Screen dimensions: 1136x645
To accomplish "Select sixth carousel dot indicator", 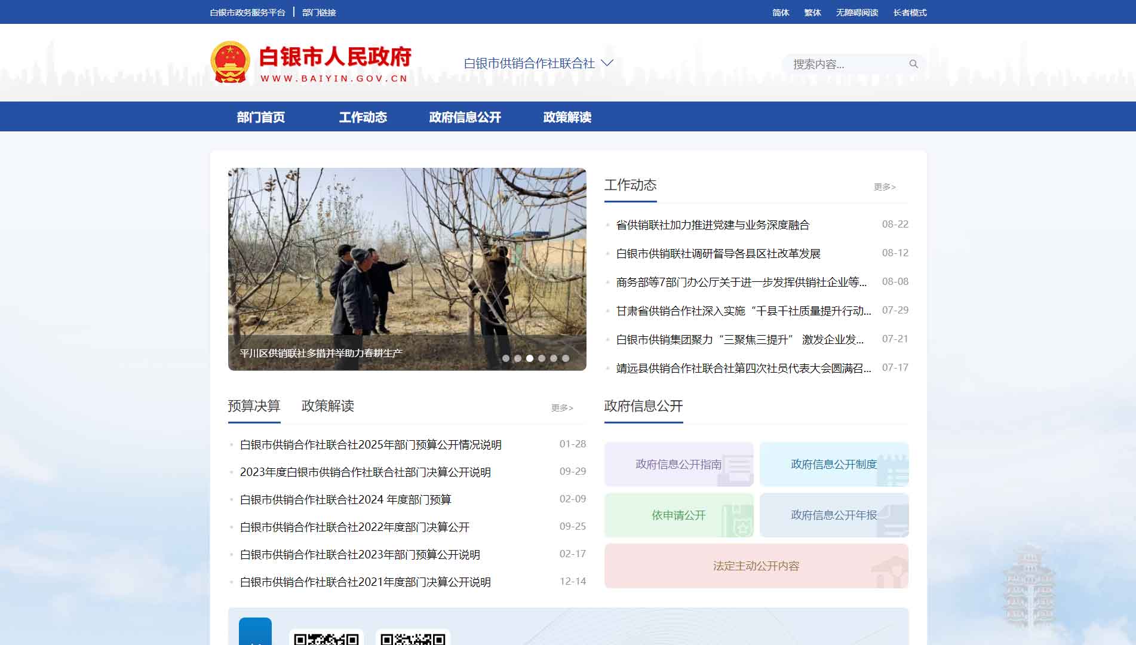I will coord(566,358).
